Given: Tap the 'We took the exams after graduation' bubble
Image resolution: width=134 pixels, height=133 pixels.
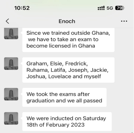Looking at the screenshot, I should tap(64, 97).
